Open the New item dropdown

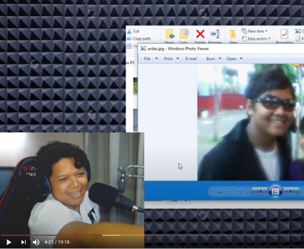[x=255, y=31]
